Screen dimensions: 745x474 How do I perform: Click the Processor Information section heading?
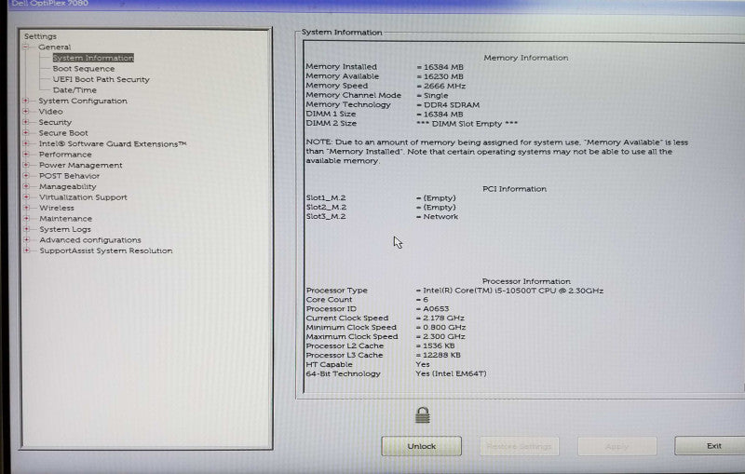tap(526, 281)
